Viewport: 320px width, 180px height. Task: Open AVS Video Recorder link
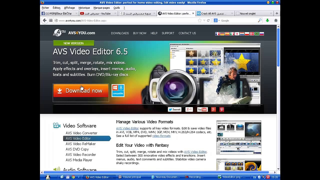click(x=81, y=154)
